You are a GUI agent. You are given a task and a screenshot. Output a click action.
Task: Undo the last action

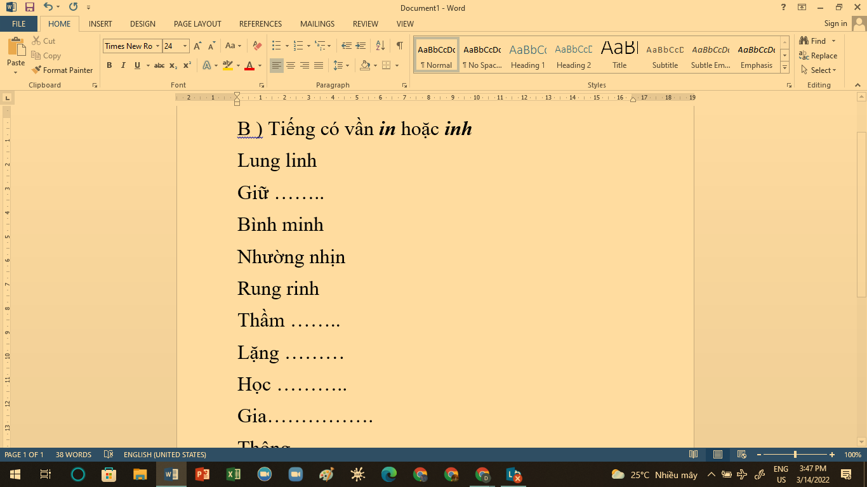click(x=48, y=7)
